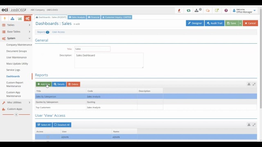262x147 pixels.
Task: Open the Designer button
Action: 195,23
